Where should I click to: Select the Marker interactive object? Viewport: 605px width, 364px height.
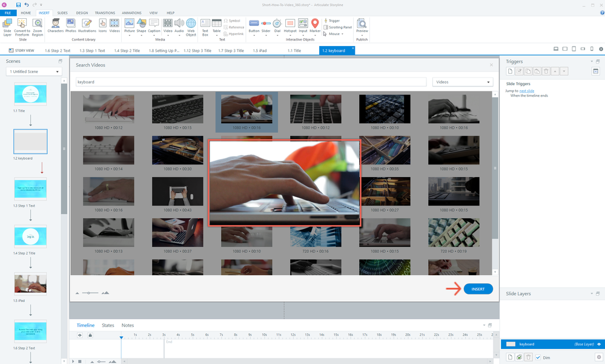(x=315, y=24)
